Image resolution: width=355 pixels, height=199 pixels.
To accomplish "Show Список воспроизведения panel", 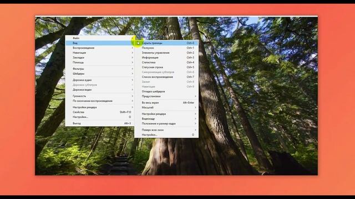I will tap(166, 77).
